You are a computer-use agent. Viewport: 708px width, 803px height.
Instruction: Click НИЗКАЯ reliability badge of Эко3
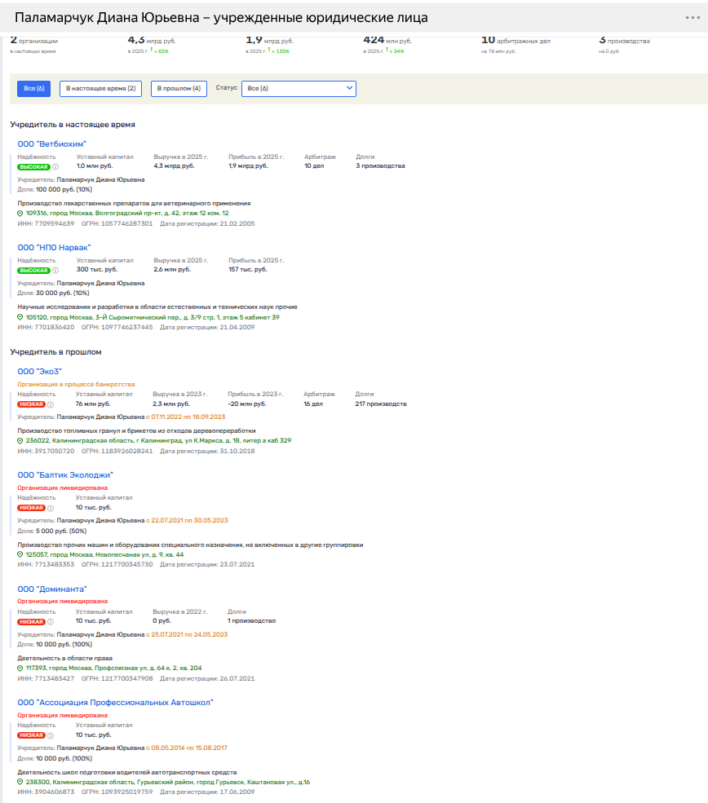tap(31, 404)
